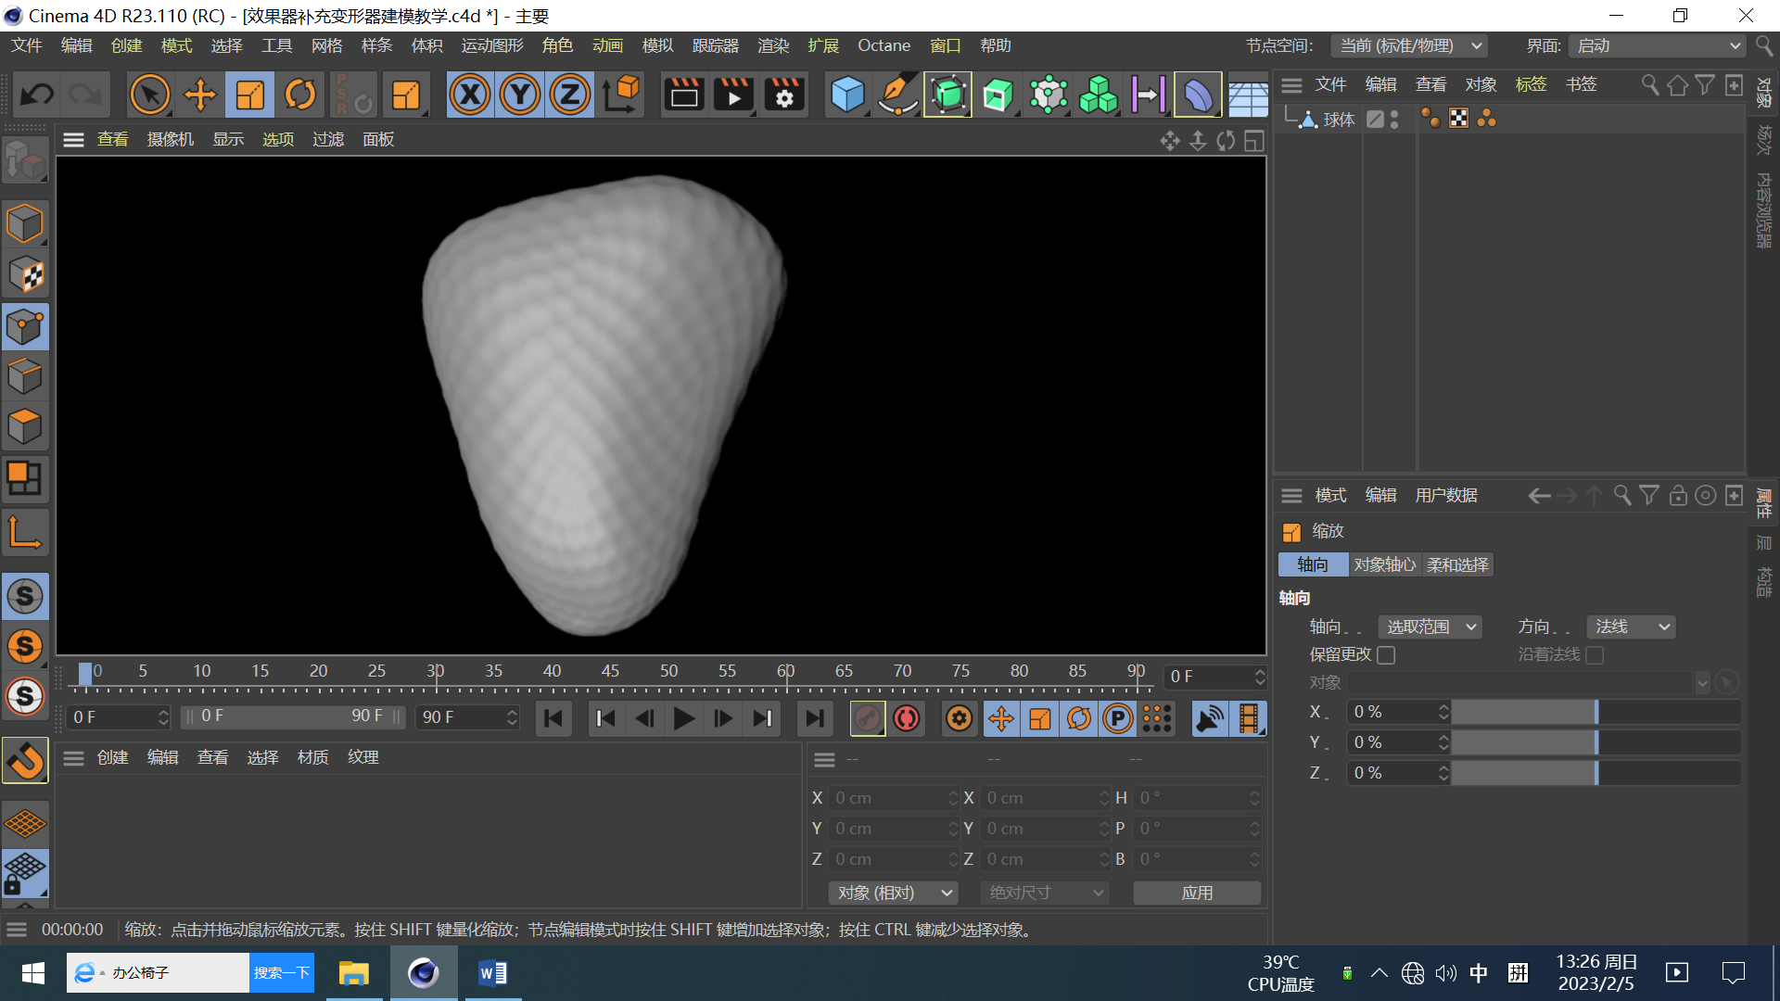Toggle Autokeying record button
Viewport: 1780px width, 1001px height.
907,718
